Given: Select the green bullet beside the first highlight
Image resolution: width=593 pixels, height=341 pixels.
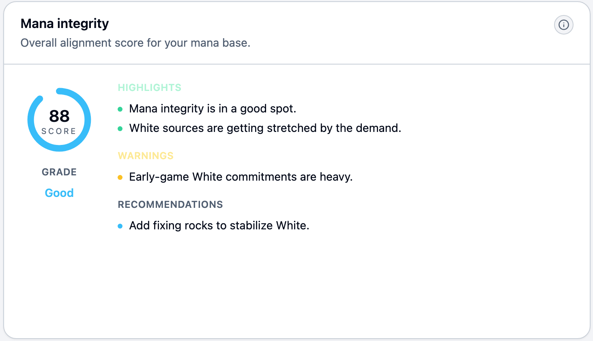Looking at the screenshot, I should (x=120, y=109).
